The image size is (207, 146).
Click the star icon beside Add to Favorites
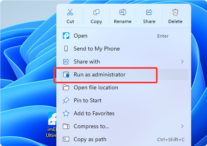[x=66, y=113]
